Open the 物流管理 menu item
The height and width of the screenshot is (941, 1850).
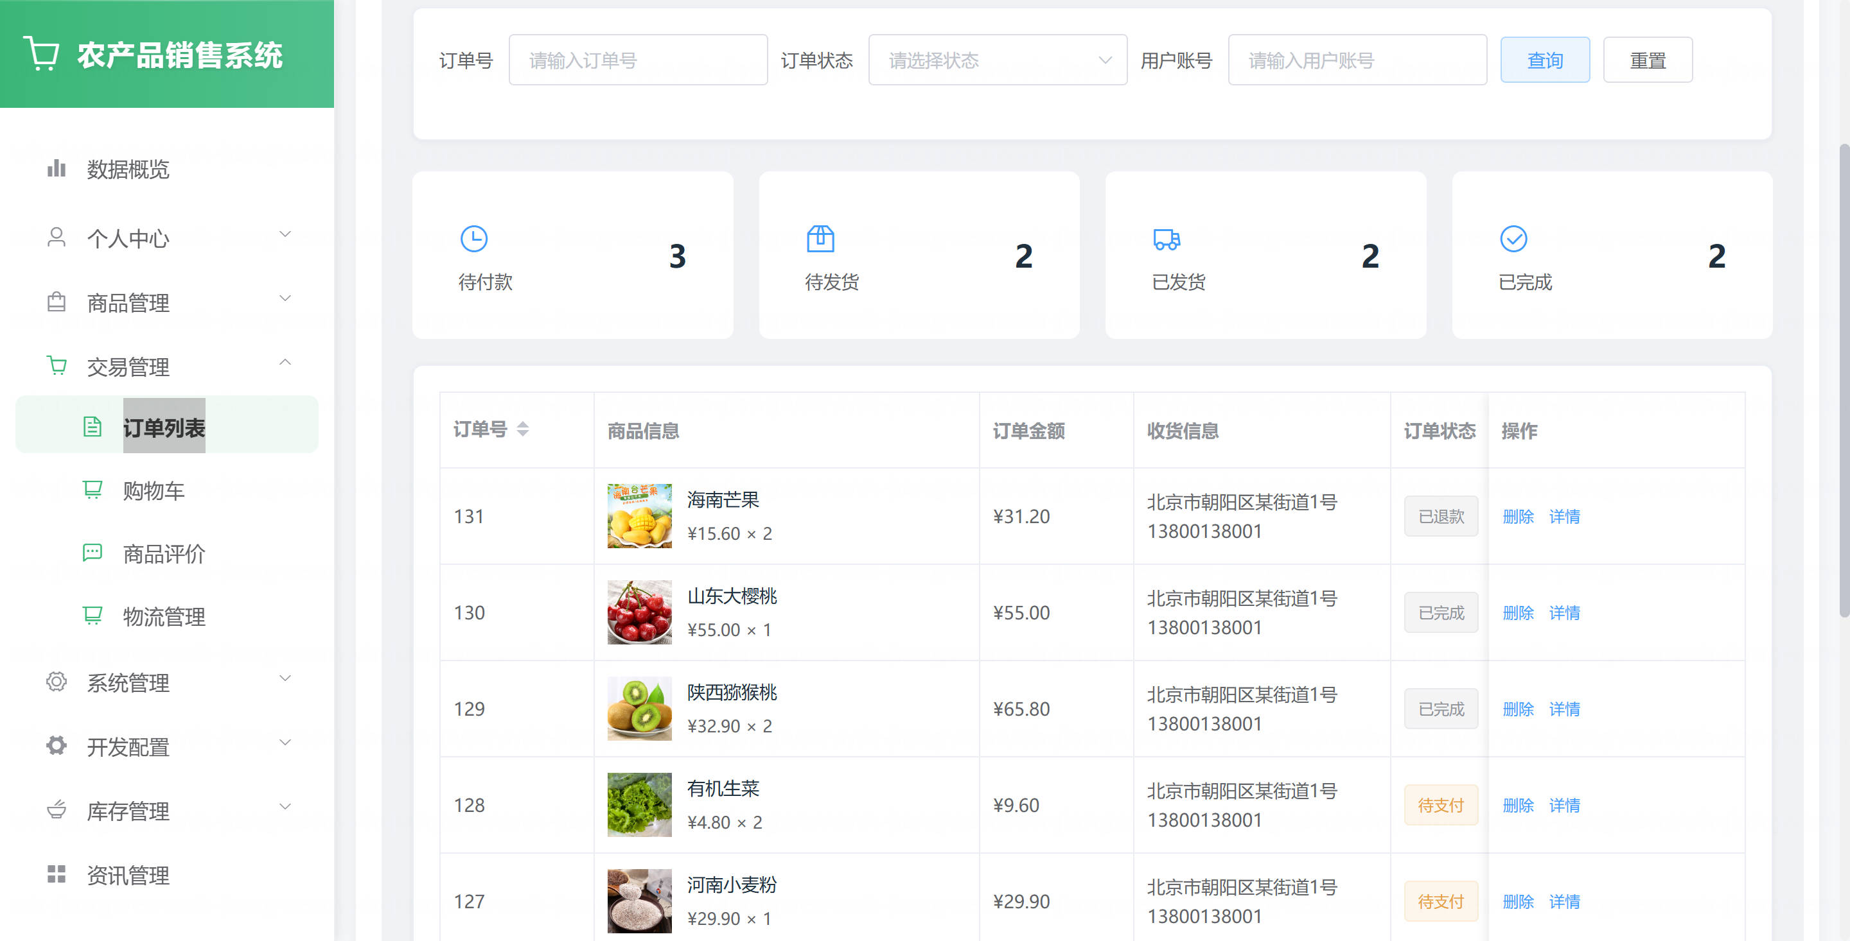point(166,617)
